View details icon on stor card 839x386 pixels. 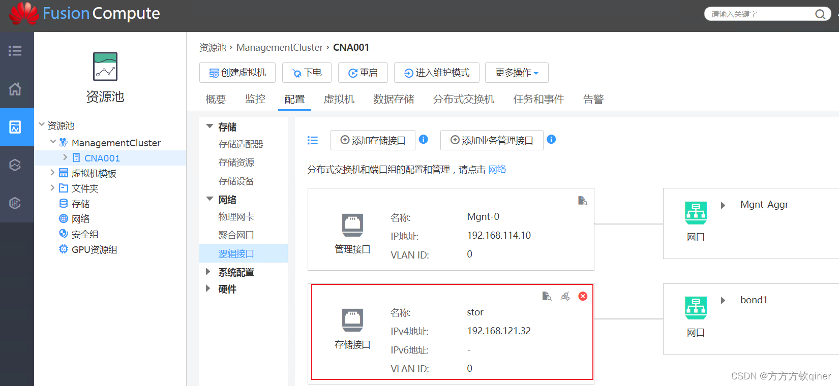tap(547, 296)
